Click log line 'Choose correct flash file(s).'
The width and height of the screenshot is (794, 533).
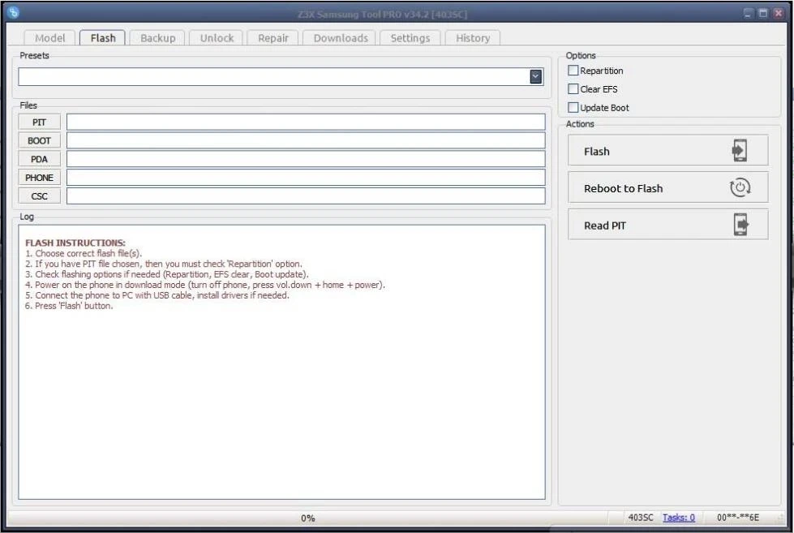click(x=84, y=253)
